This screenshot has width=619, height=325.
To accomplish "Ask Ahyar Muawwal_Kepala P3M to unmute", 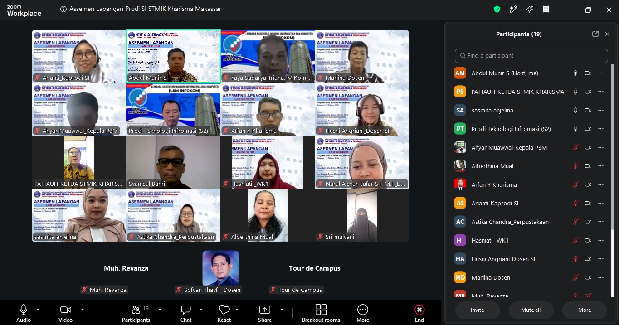I will click(575, 147).
